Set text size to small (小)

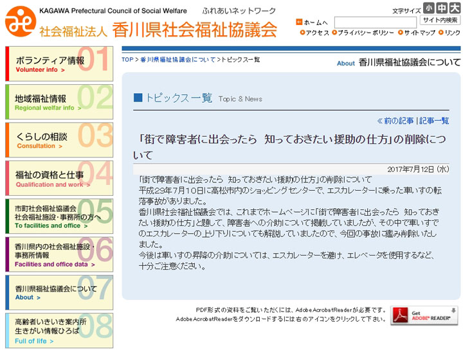tap(429, 8)
